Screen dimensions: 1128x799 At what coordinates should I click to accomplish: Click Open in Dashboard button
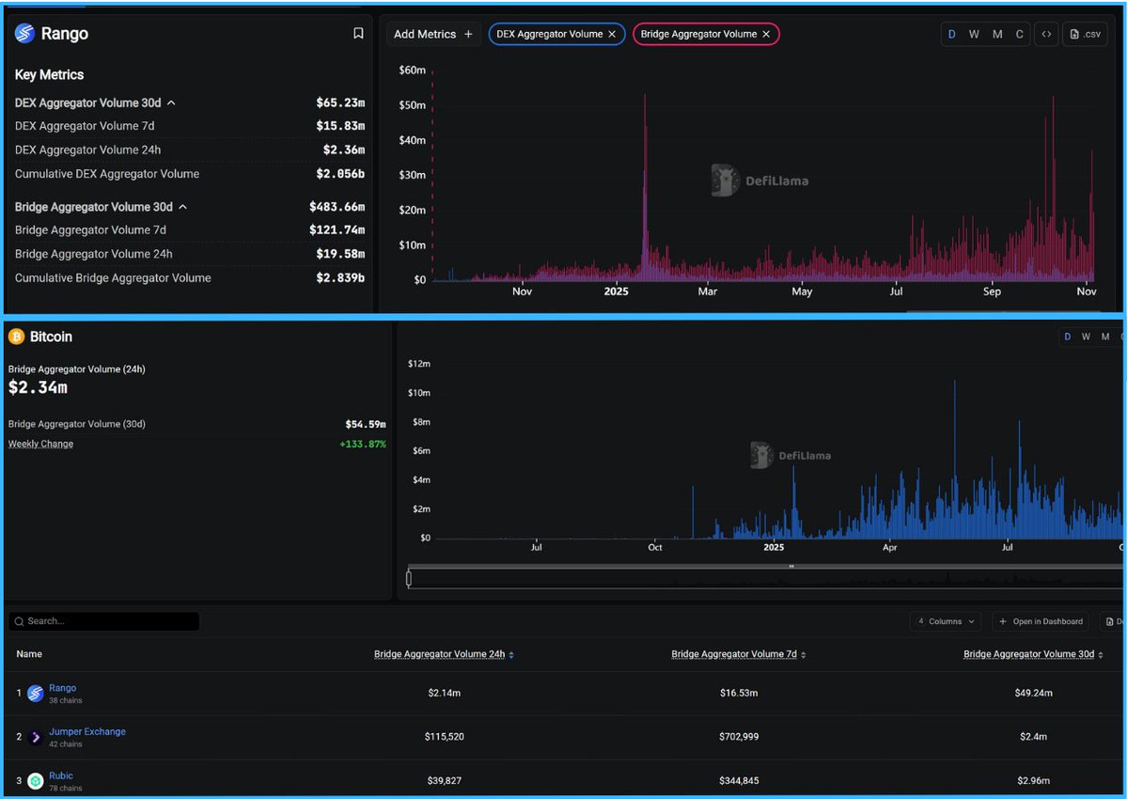[x=1042, y=621]
